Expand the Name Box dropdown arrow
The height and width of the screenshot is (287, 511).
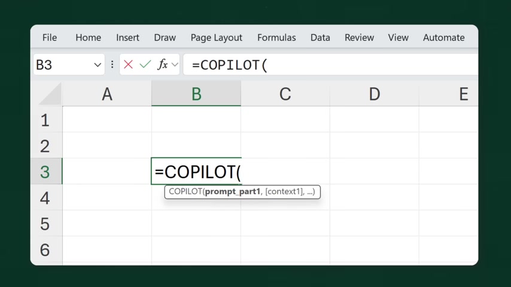tap(98, 65)
